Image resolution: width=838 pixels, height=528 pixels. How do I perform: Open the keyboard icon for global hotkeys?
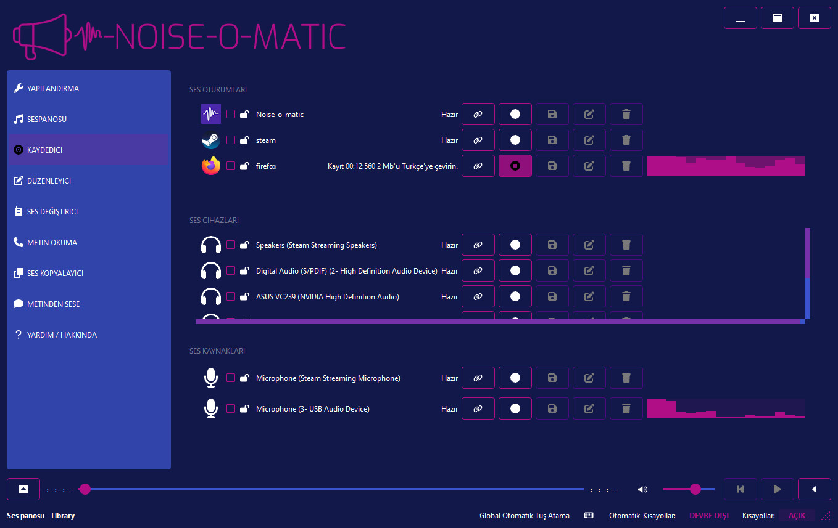pyautogui.click(x=589, y=516)
